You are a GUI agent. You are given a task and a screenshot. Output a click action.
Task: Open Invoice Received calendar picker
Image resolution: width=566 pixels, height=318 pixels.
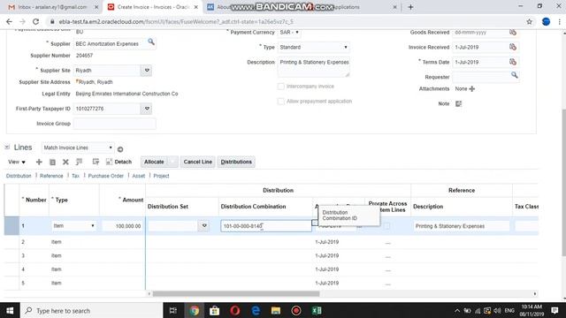pos(513,47)
